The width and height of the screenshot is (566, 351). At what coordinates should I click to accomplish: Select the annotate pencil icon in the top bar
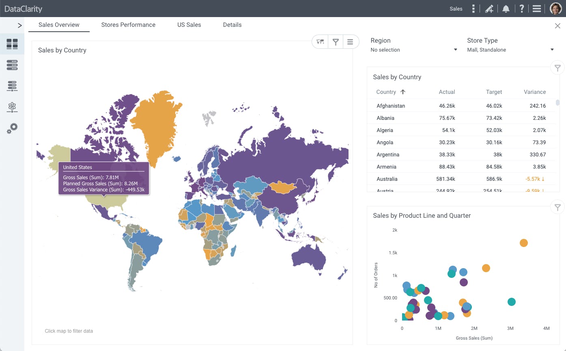489,9
